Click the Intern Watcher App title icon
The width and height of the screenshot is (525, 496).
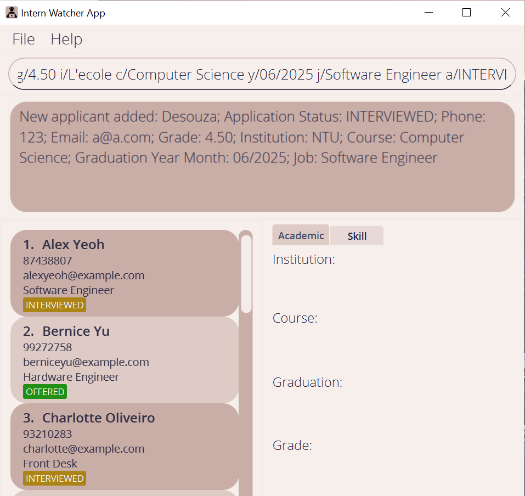pyautogui.click(x=12, y=13)
